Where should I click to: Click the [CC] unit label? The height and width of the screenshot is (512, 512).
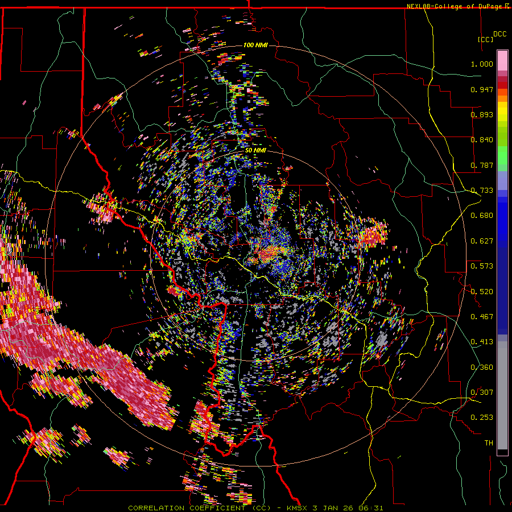[485, 39]
